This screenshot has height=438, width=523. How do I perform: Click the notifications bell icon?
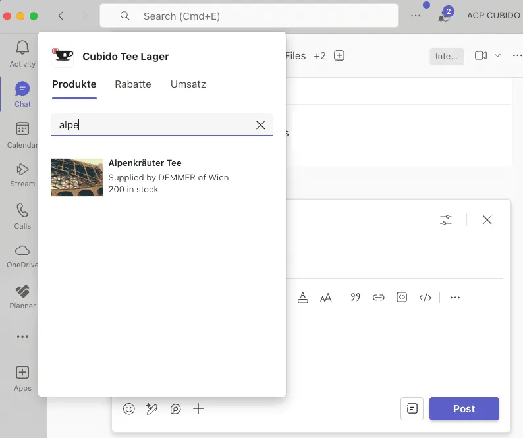[x=444, y=16]
